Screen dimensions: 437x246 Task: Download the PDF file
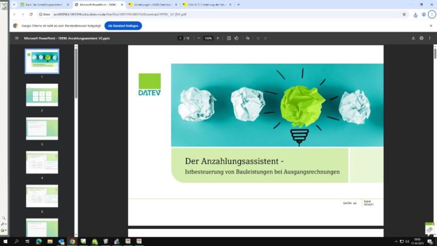pyautogui.click(x=413, y=38)
